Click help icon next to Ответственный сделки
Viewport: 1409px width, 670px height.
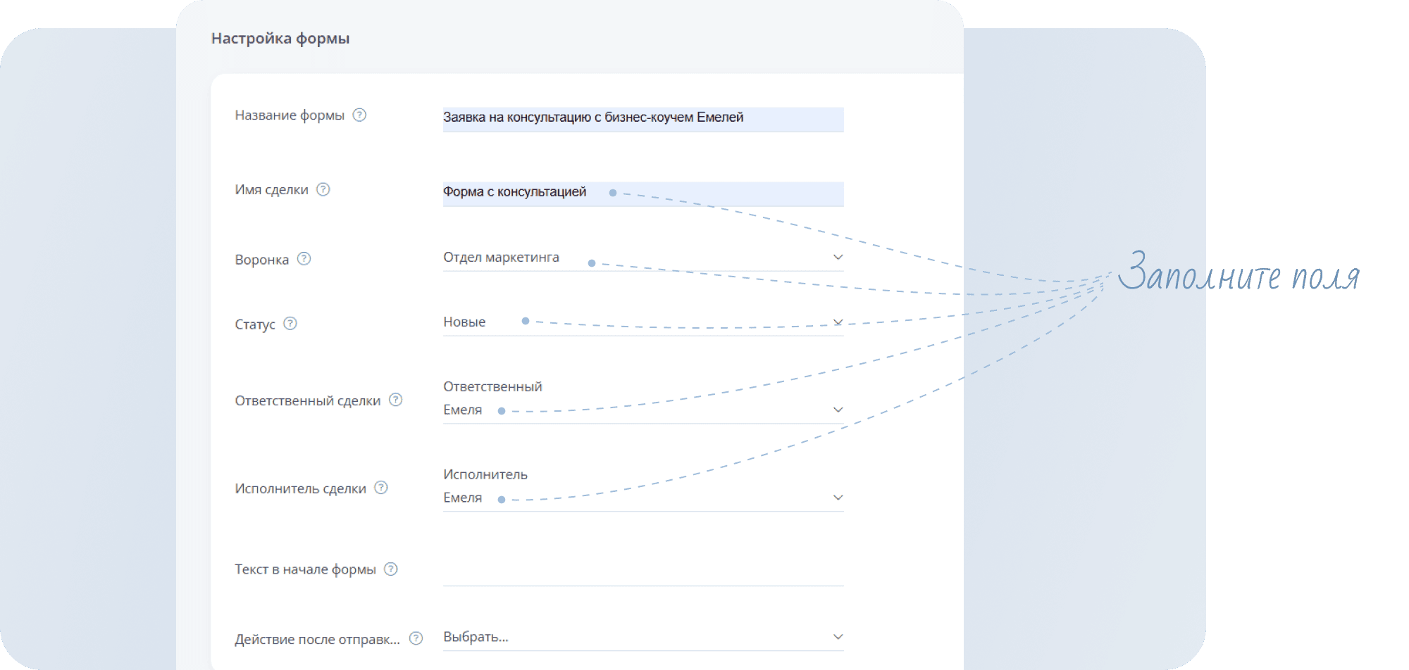396,400
